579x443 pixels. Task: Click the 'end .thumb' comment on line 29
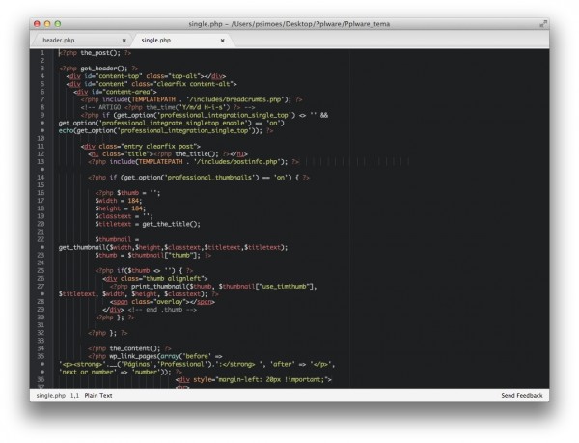click(x=162, y=310)
